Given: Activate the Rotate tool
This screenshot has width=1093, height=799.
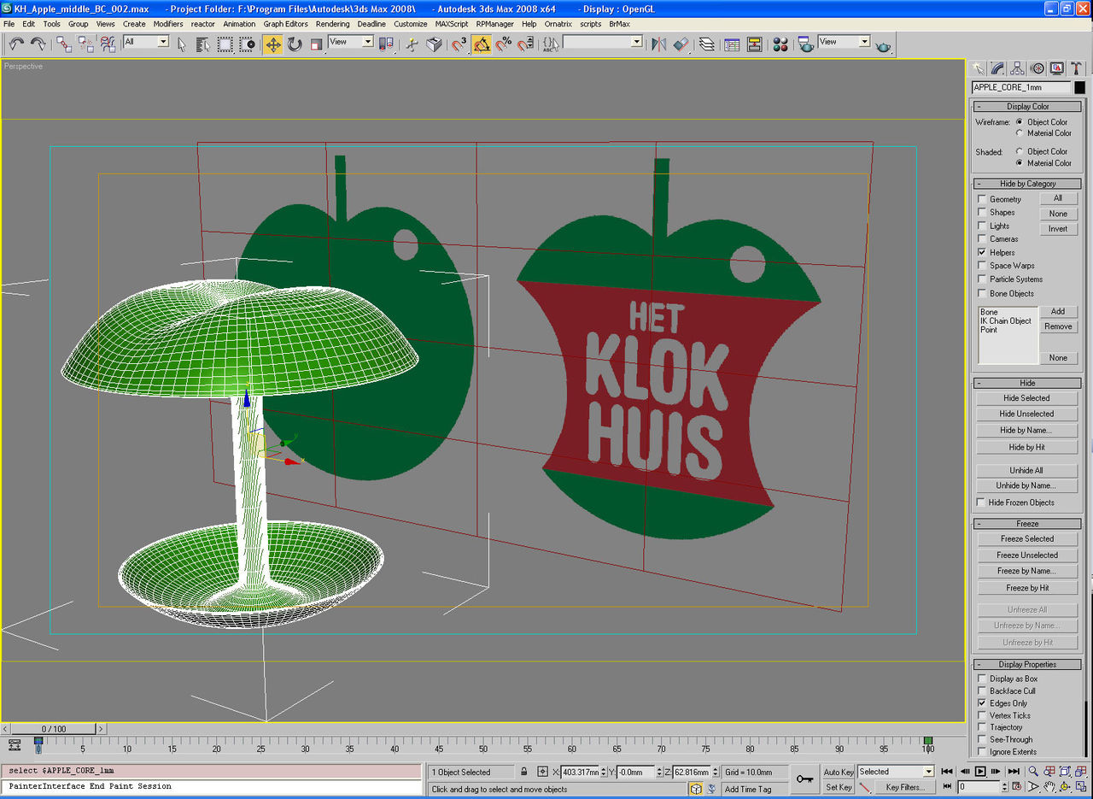Looking at the screenshot, I should [x=295, y=44].
